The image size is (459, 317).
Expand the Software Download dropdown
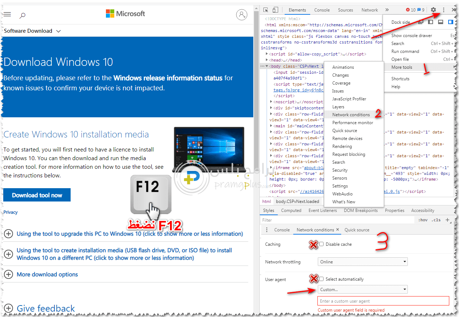click(32, 31)
